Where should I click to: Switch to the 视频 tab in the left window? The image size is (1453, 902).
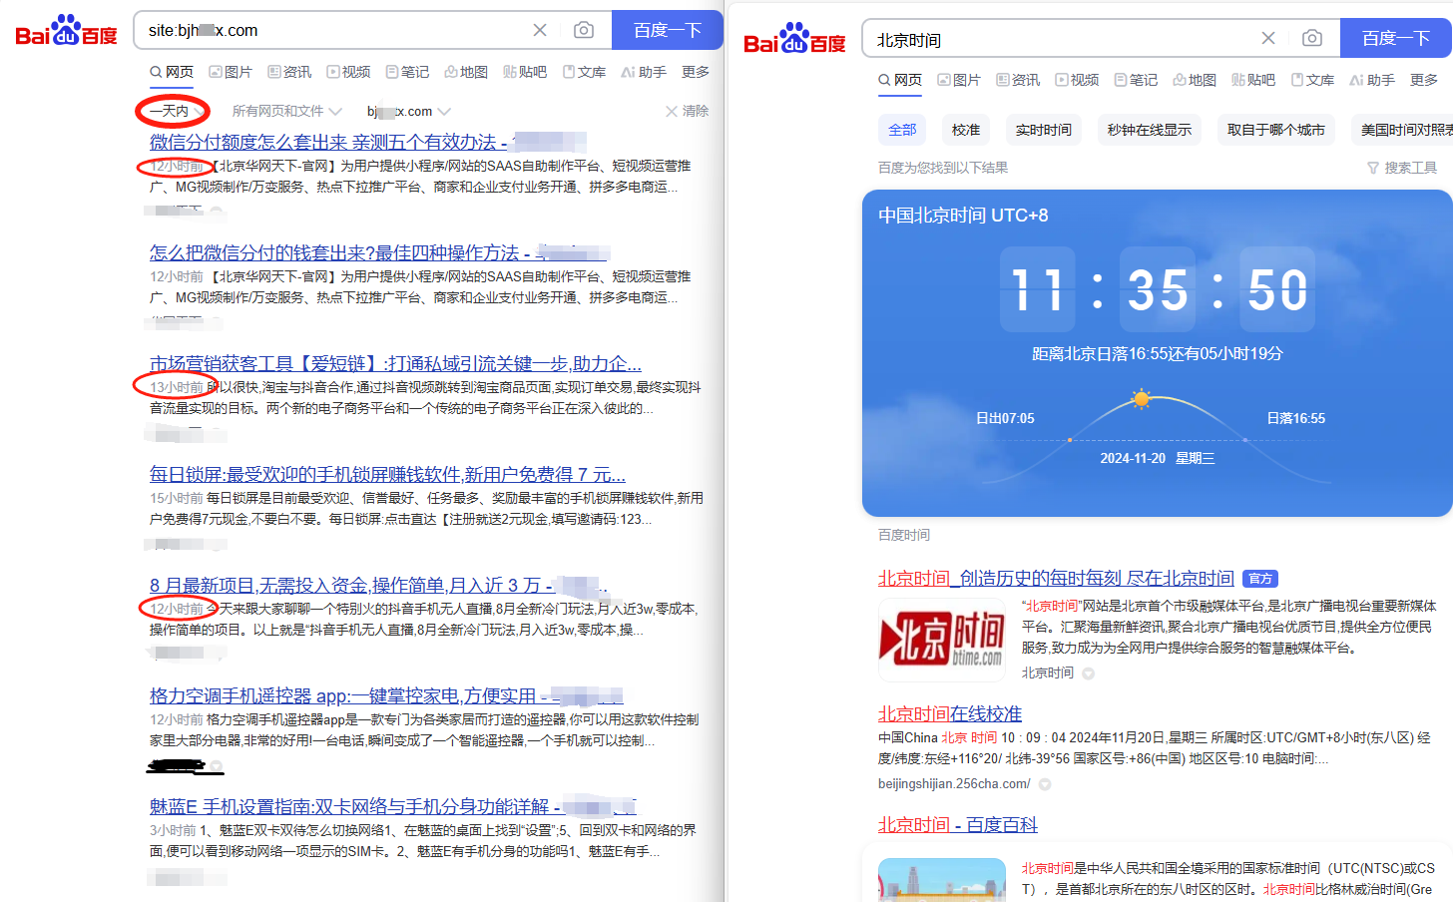pyautogui.click(x=348, y=72)
